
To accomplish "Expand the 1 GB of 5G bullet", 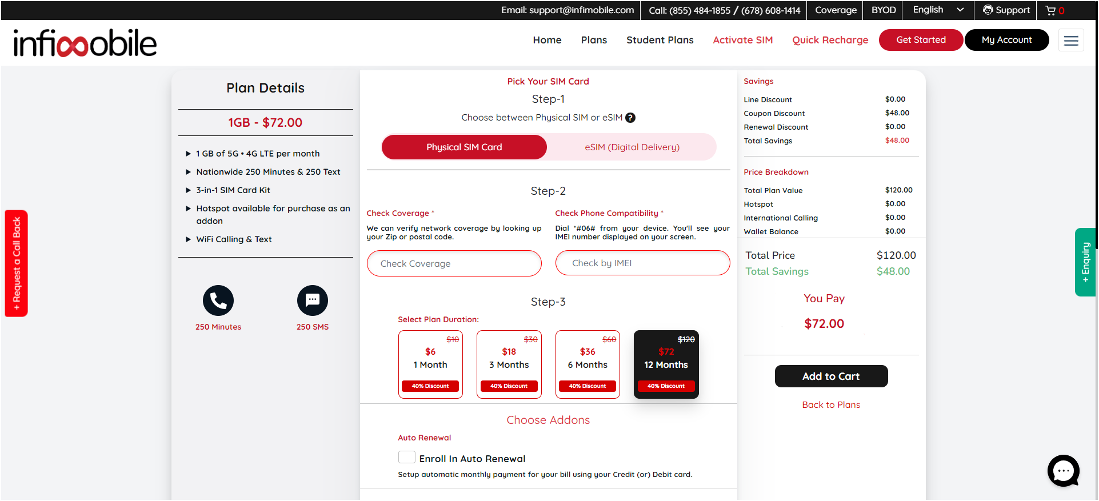I will (x=188, y=154).
